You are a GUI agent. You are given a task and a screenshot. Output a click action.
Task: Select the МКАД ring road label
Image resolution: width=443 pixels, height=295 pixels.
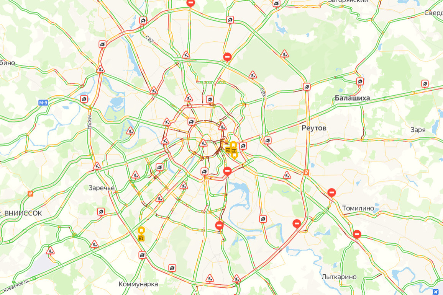tap(89, 122)
